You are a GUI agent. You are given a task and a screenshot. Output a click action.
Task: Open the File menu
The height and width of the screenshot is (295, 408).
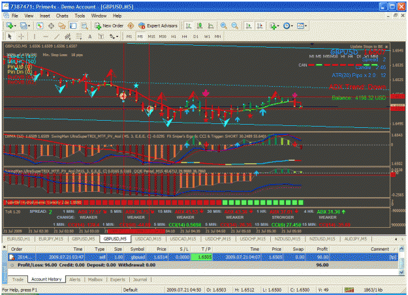pyautogui.click(x=15, y=16)
